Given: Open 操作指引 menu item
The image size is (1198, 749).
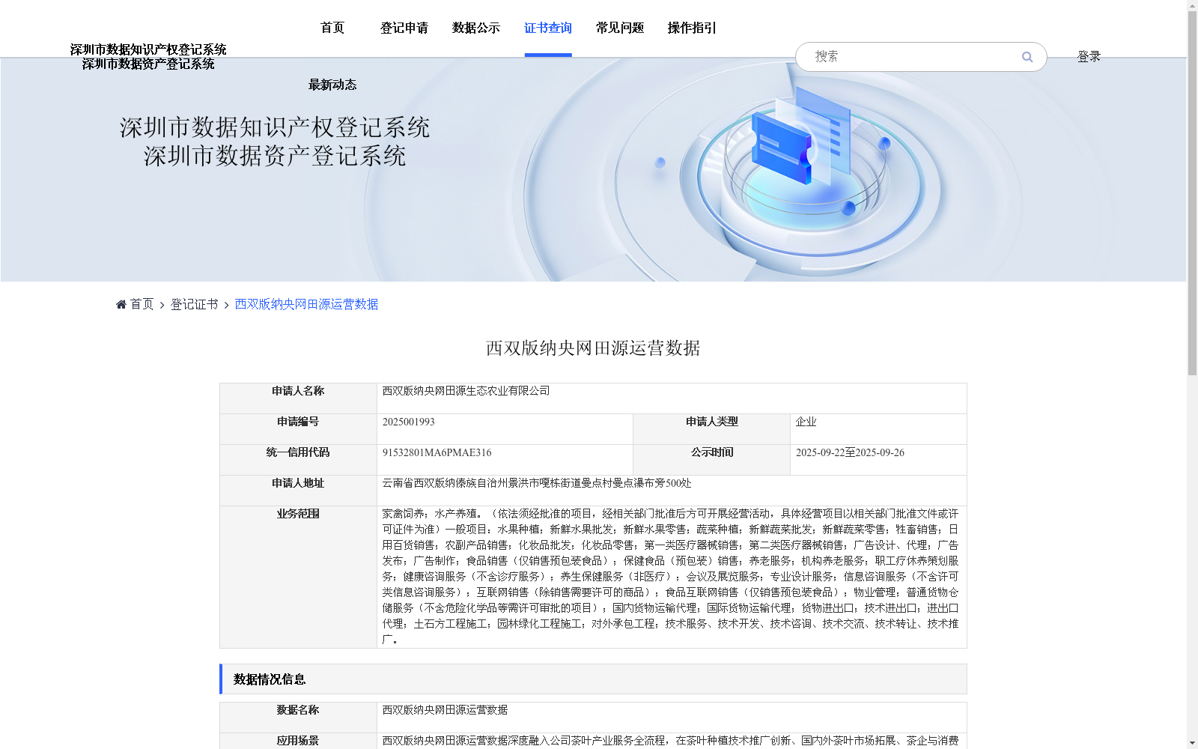Looking at the screenshot, I should (692, 28).
